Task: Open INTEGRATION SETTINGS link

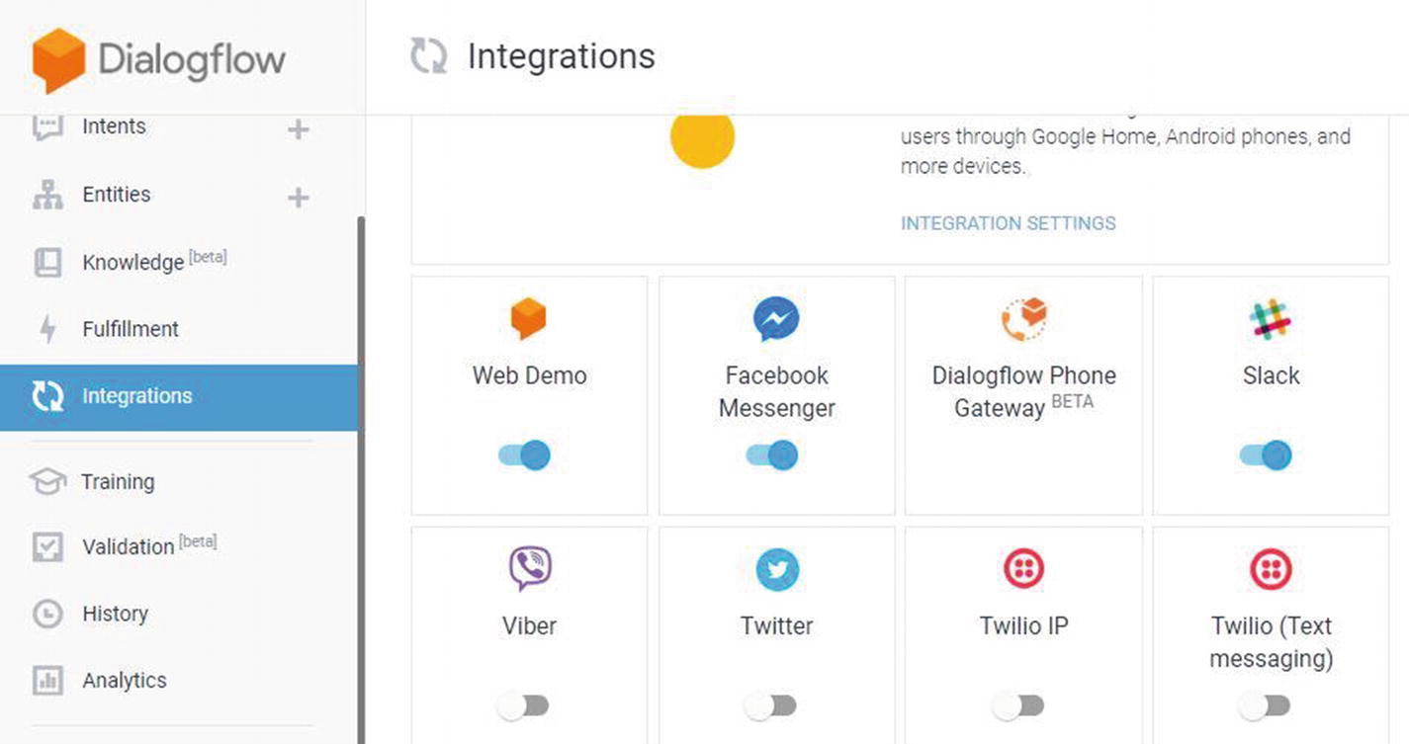Action: coord(1008,223)
